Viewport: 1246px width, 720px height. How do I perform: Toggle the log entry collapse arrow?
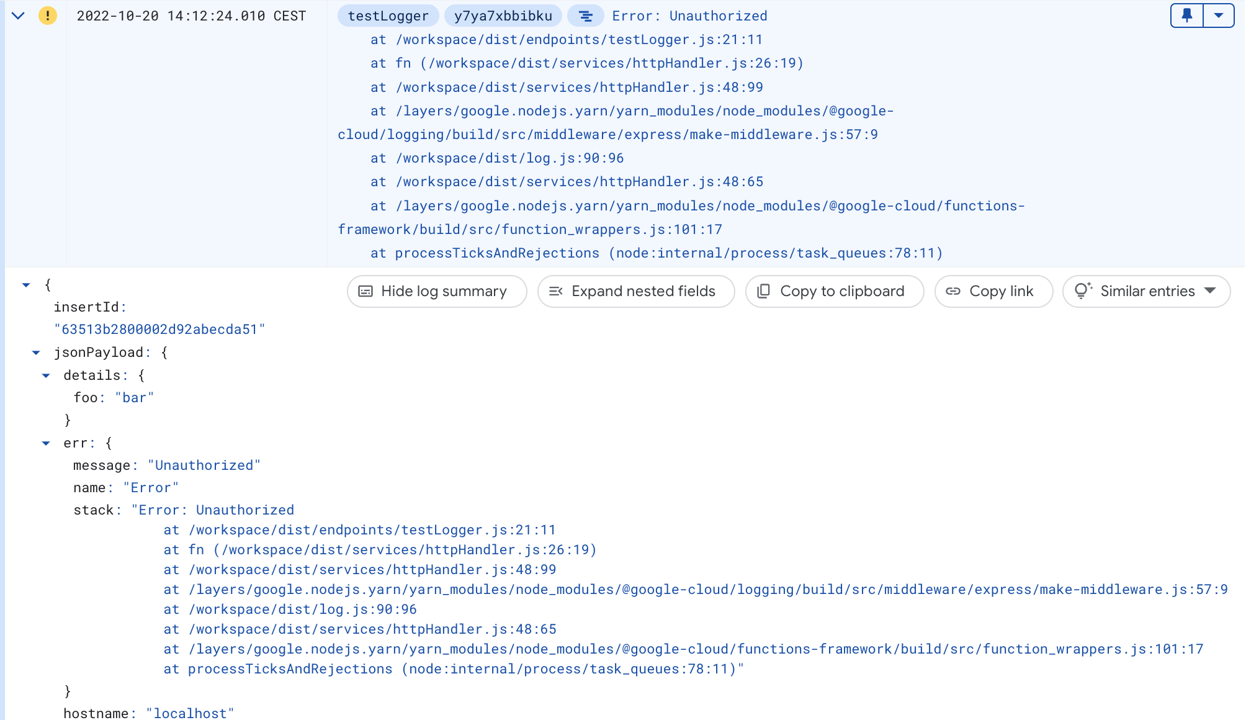(19, 14)
